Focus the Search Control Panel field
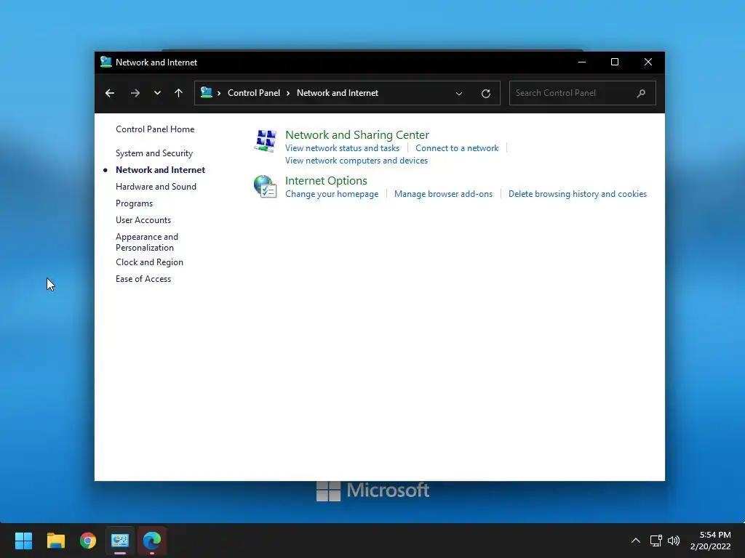 (583, 93)
